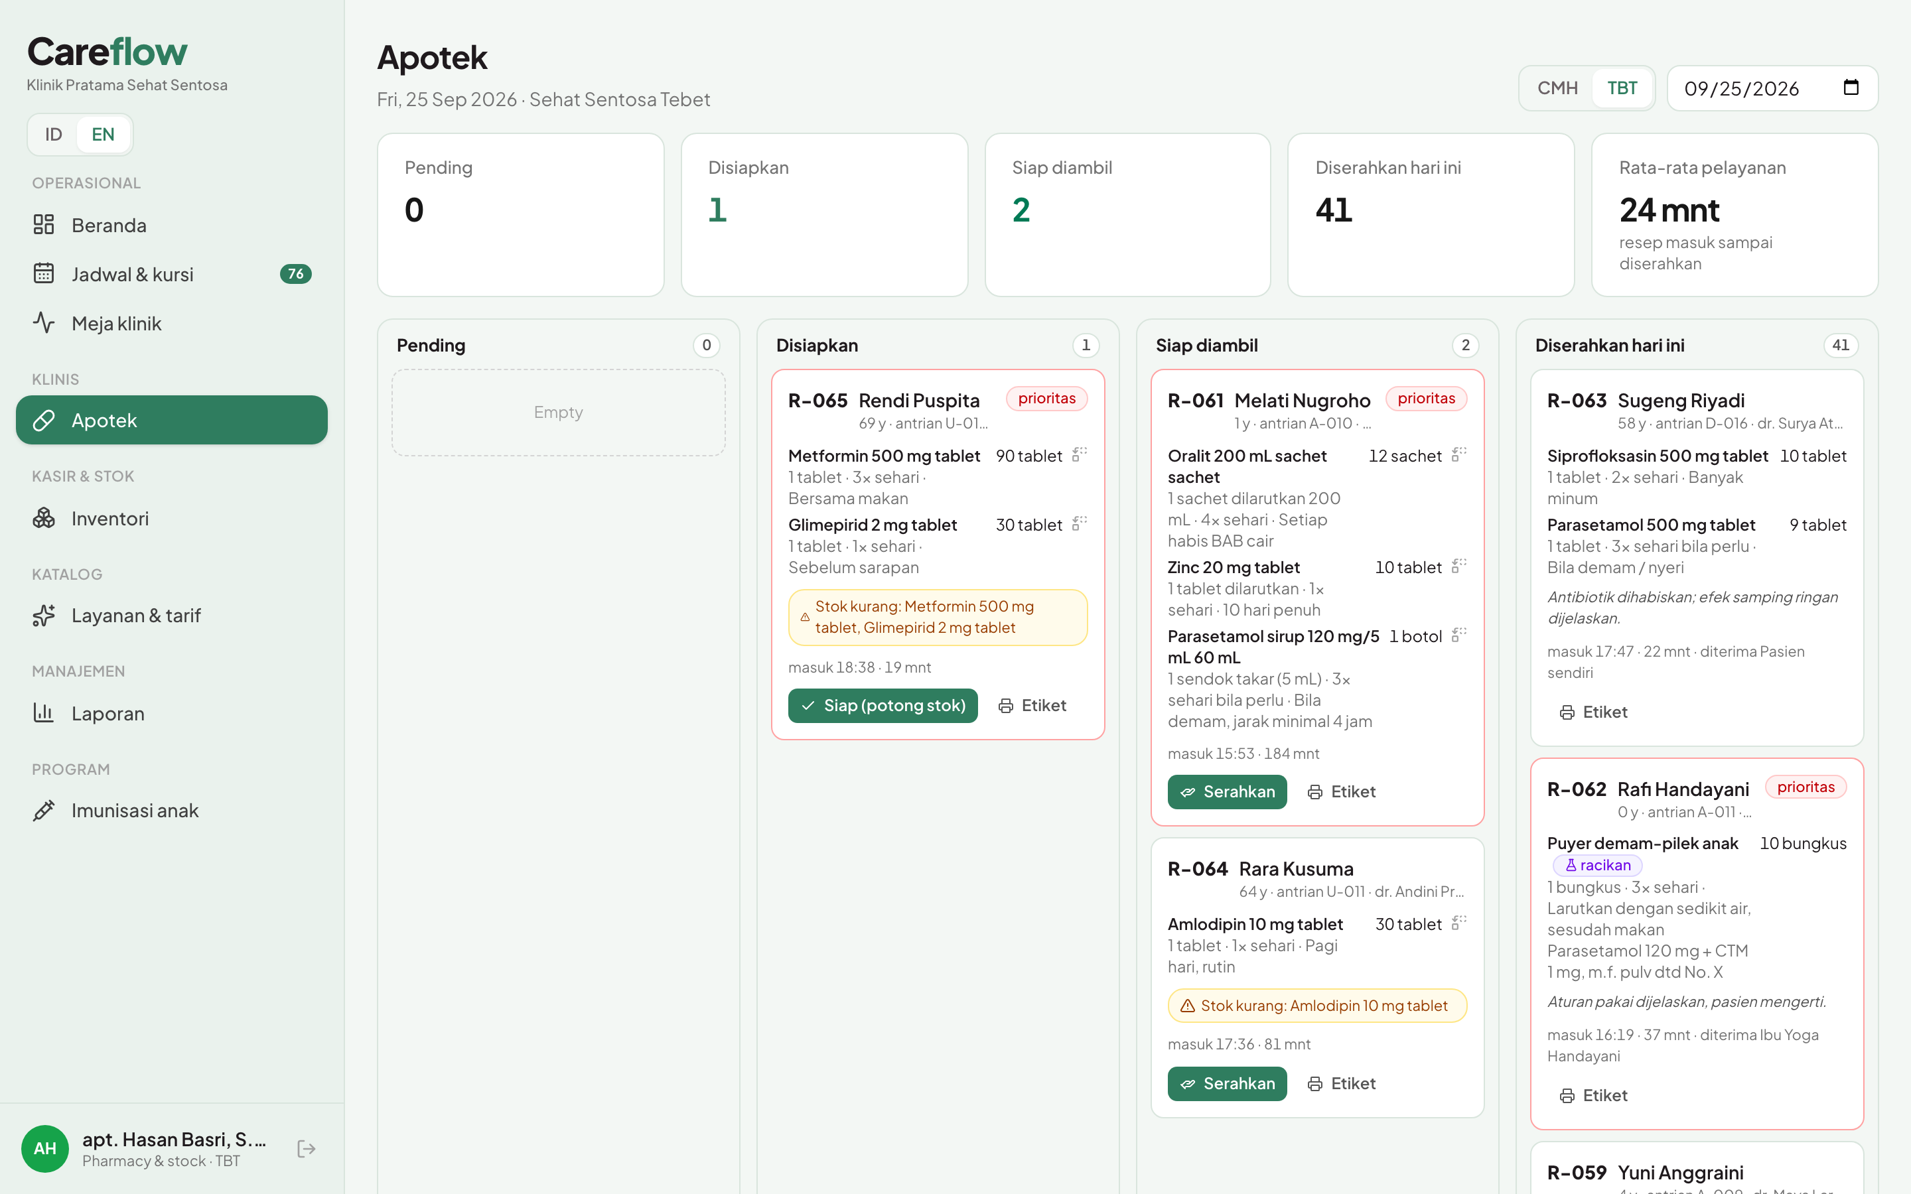The height and width of the screenshot is (1194, 1911).
Task: Click the syringe icon for Imunisasi anak
Action: coord(43,810)
